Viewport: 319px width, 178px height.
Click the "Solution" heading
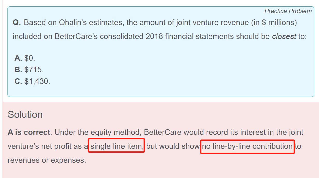click(25, 114)
